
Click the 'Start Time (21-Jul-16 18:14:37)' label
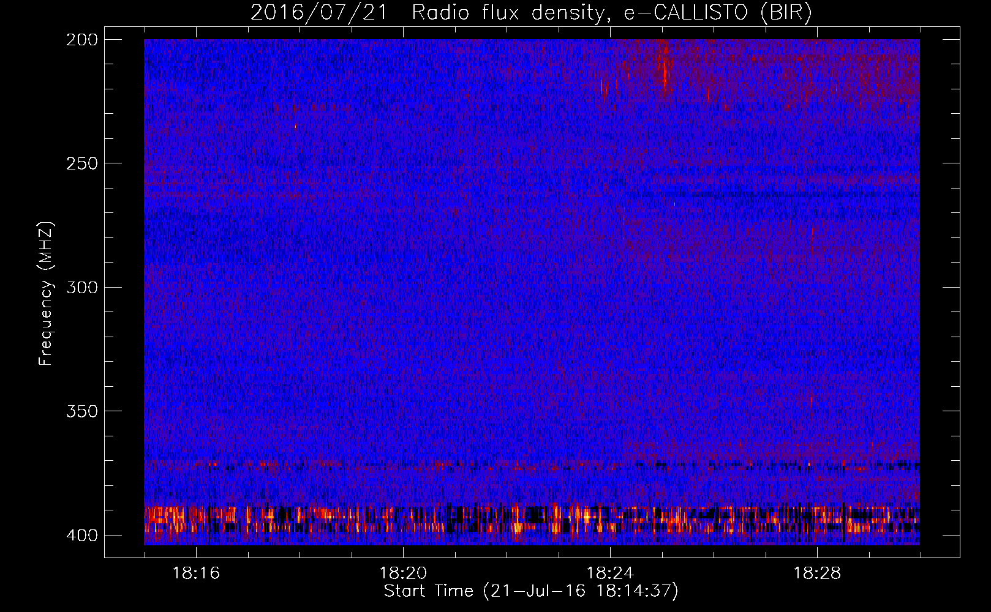click(531, 591)
